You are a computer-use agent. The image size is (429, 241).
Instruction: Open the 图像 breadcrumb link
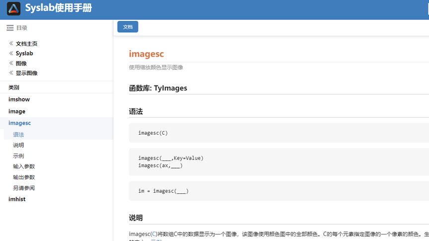point(21,63)
